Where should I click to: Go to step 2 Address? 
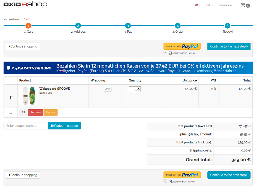[78, 26]
